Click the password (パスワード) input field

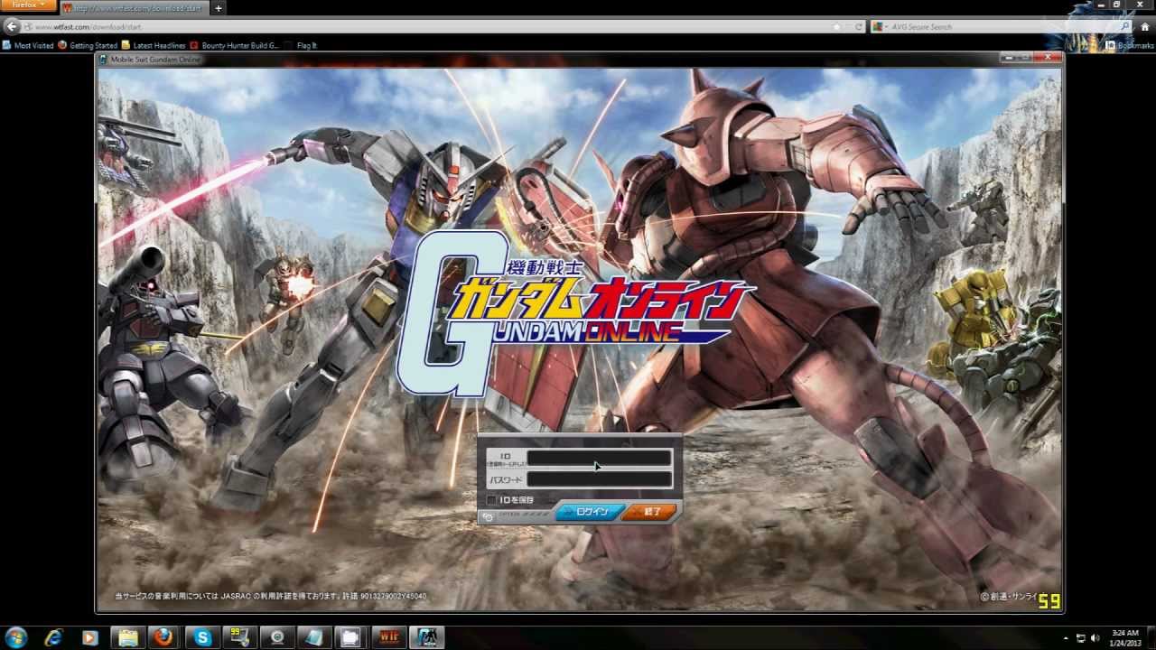tap(599, 479)
